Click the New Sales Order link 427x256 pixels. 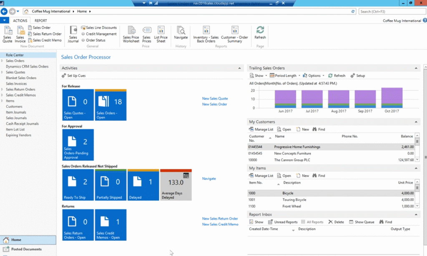click(x=215, y=104)
